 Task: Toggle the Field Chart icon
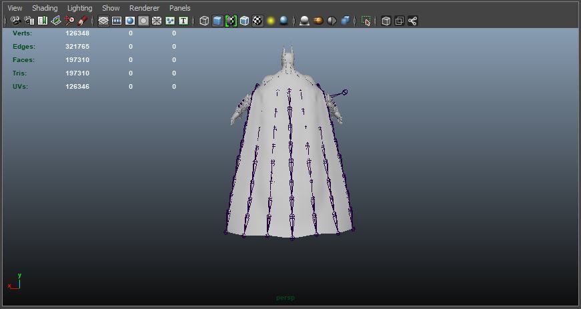click(156, 21)
